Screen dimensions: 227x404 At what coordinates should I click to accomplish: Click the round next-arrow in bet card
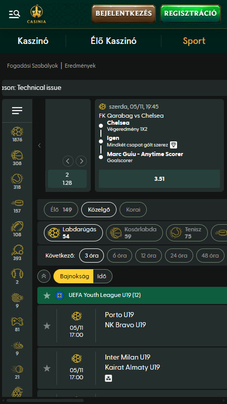pos(81,161)
